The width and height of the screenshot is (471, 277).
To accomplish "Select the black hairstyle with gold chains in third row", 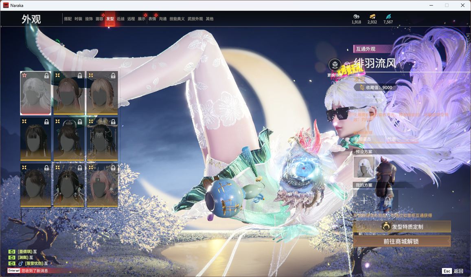I will click(69, 185).
